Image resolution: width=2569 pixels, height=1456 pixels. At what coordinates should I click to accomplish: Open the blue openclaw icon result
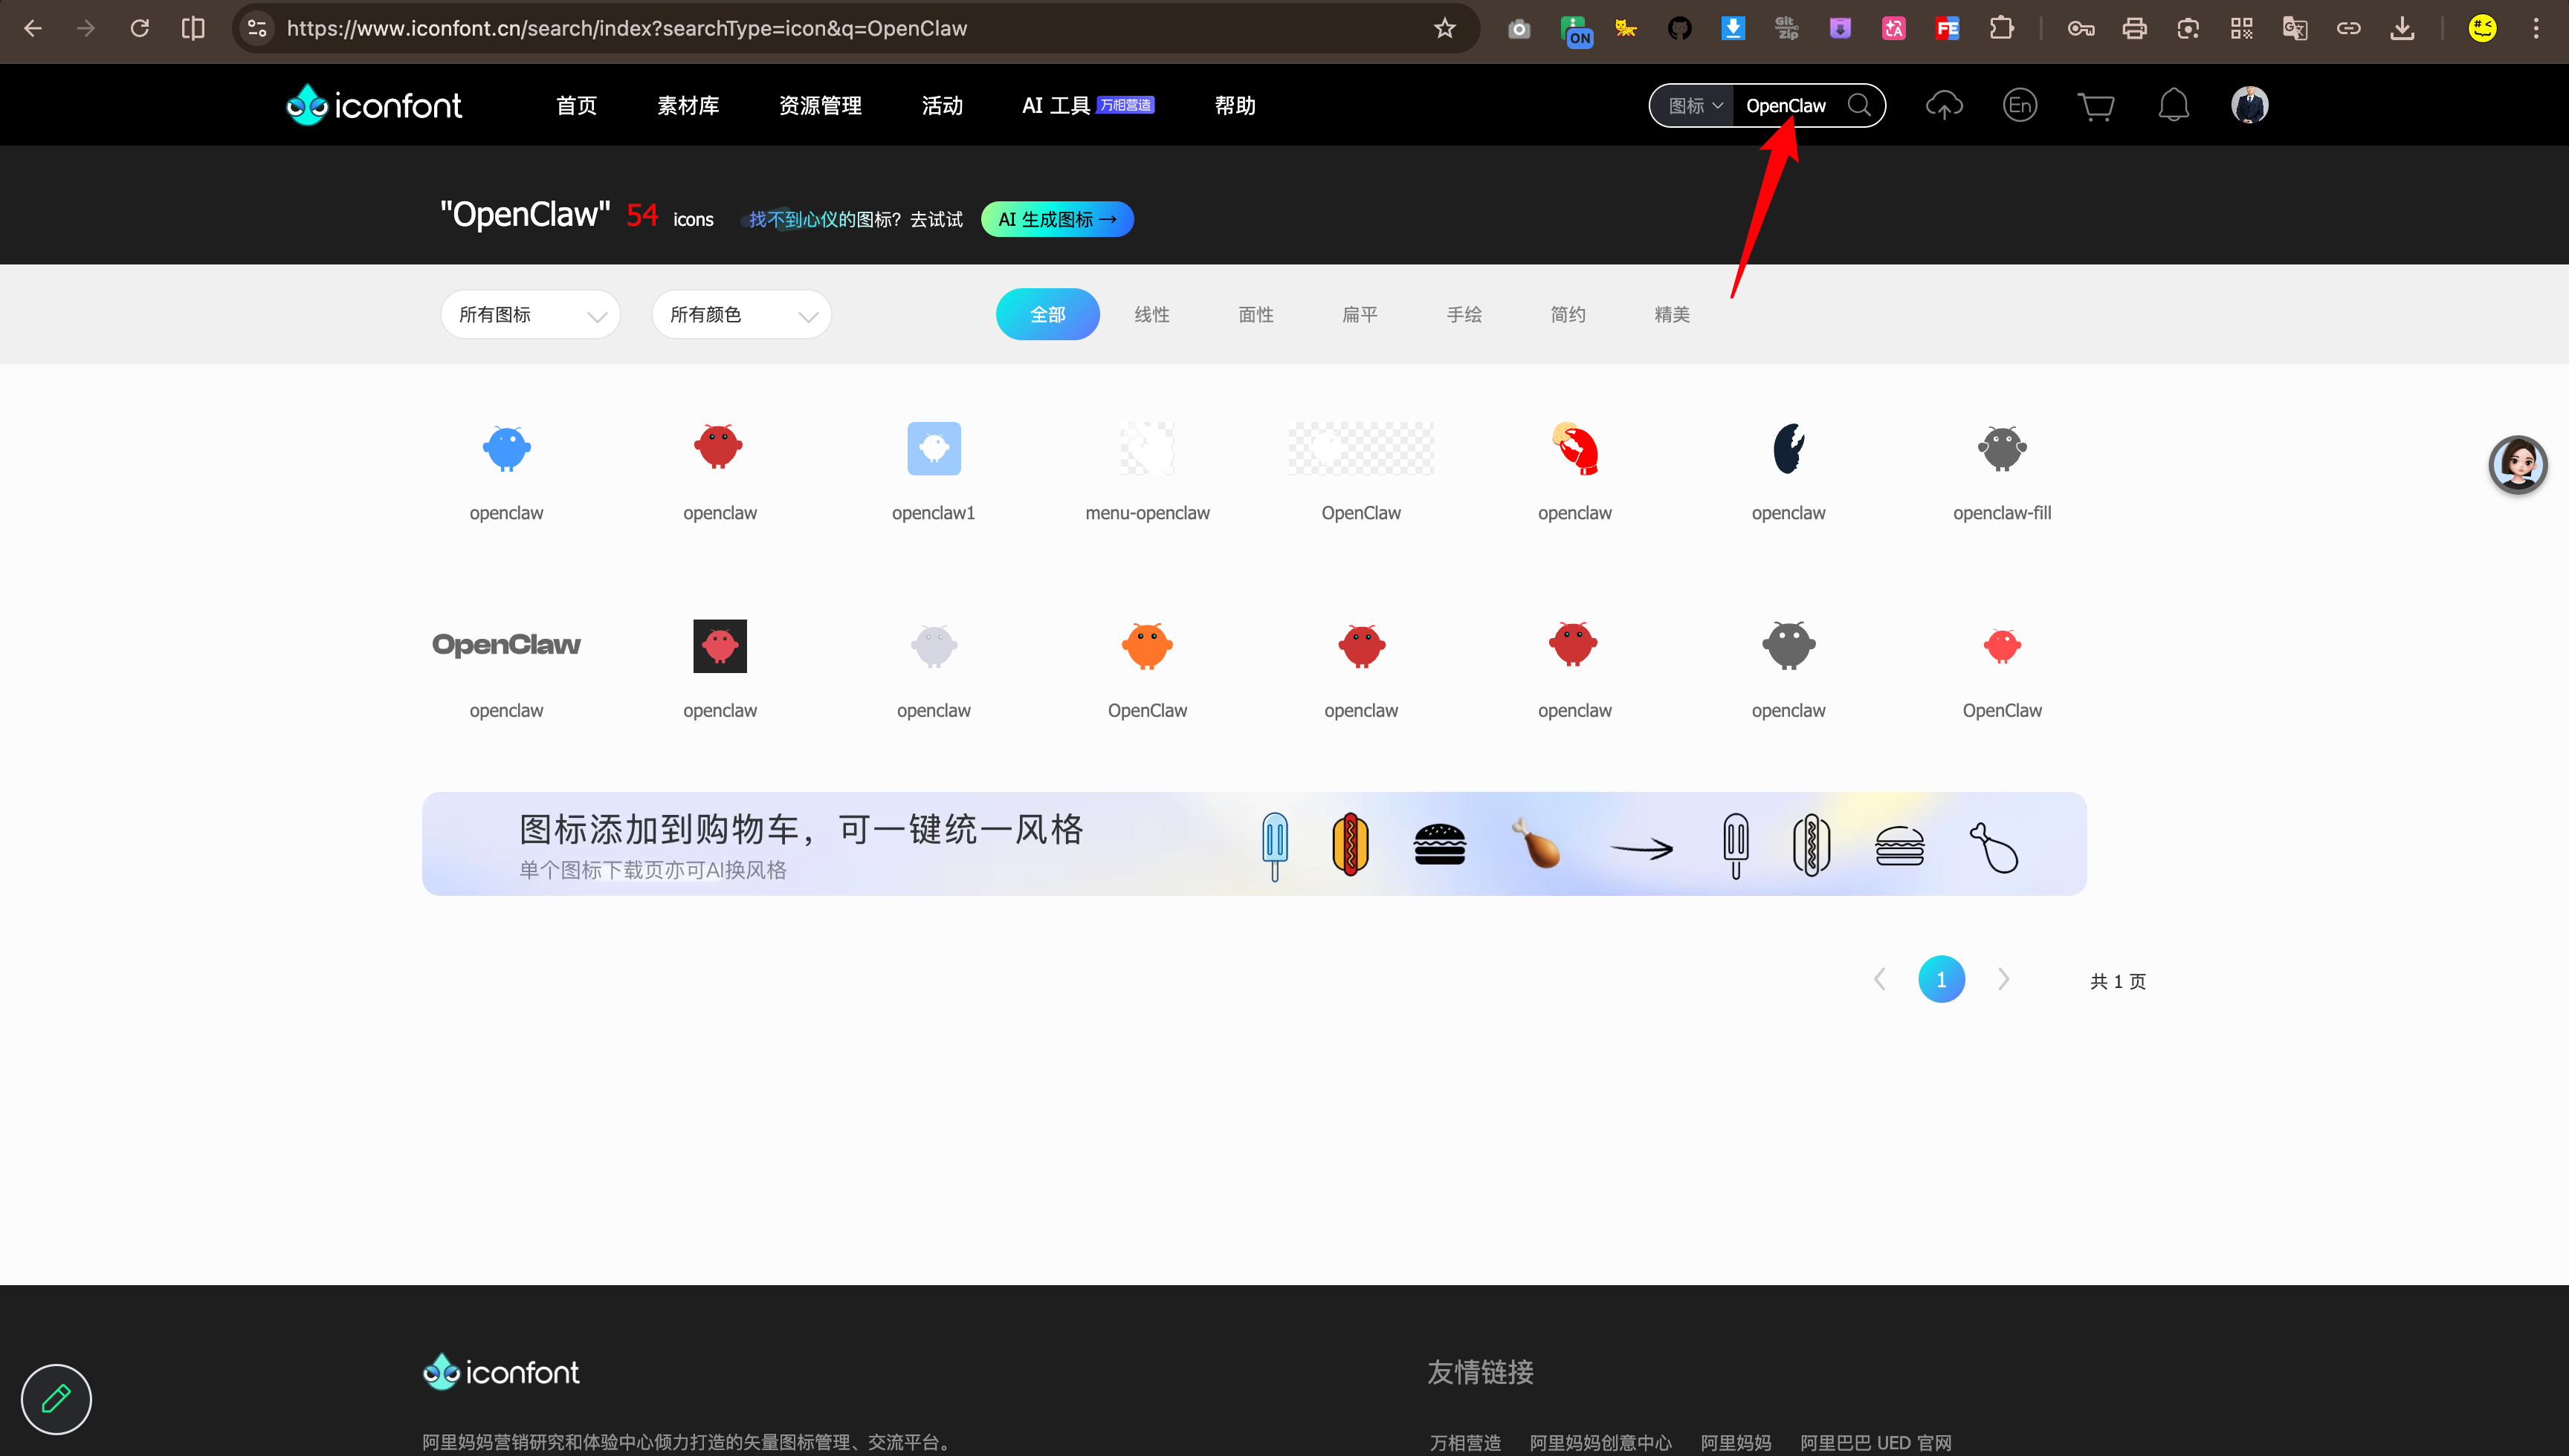[x=506, y=448]
